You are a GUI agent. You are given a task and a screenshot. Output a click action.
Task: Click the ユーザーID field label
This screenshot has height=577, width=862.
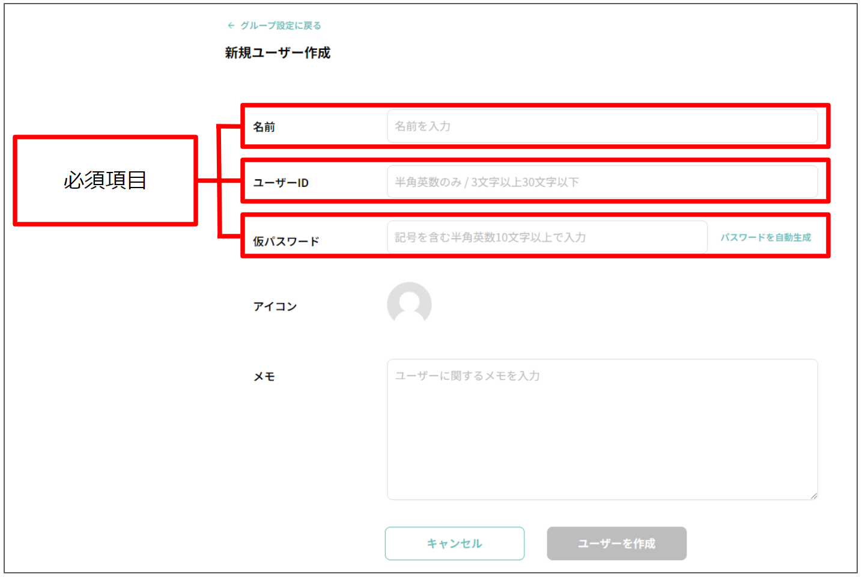281,183
